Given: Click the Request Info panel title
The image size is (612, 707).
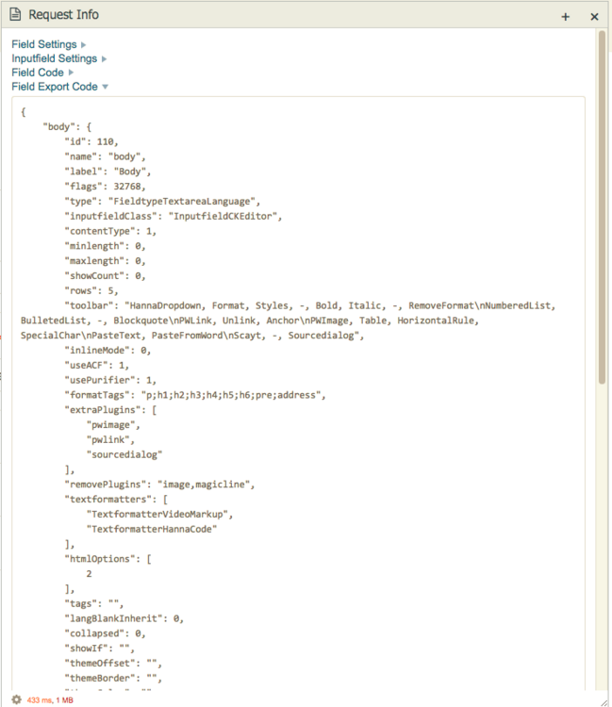Looking at the screenshot, I should [63, 14].
